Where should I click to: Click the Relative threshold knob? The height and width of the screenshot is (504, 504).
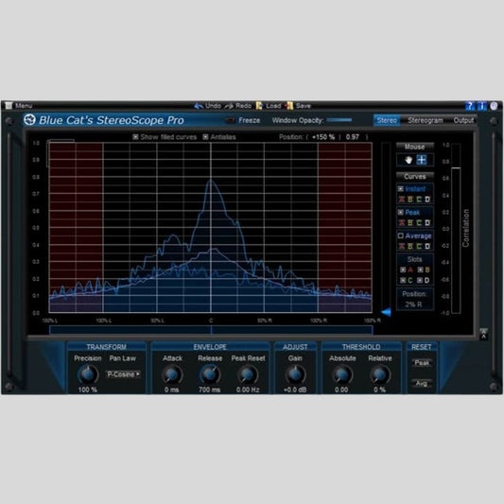tap(379, 374)
